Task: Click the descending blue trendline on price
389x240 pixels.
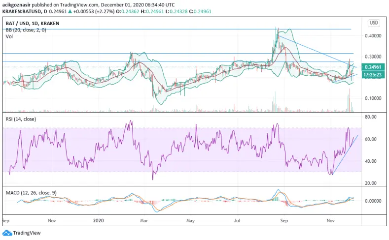Action: pyautogui.click(x=318, y=52)
